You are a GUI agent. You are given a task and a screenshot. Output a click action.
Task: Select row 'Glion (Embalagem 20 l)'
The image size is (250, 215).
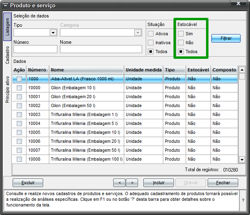tap(125, 97)
